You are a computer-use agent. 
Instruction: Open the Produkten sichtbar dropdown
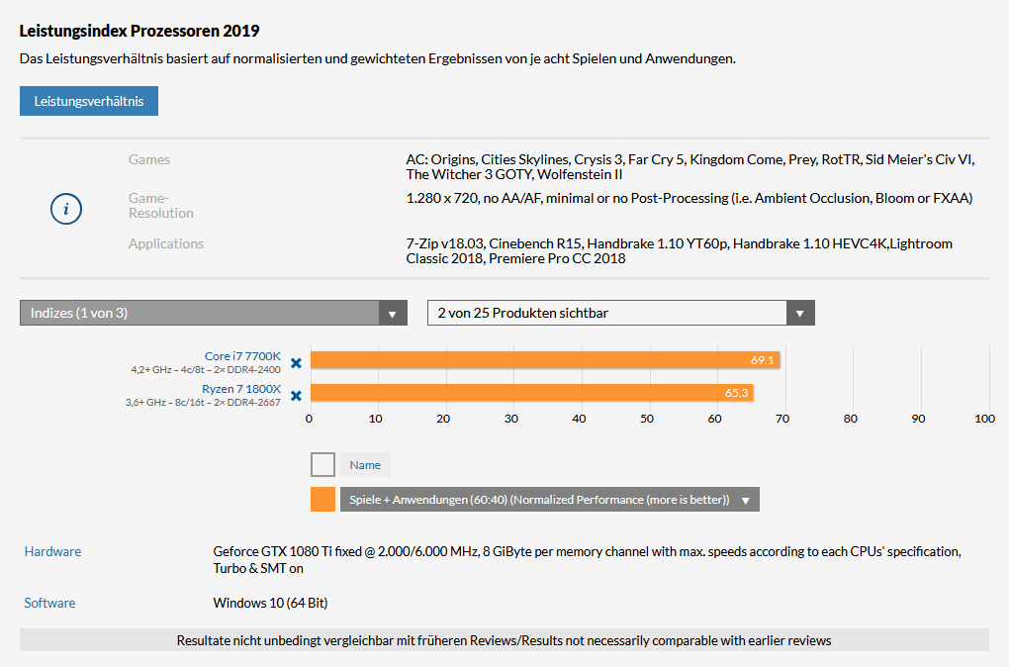coord(621,313)
